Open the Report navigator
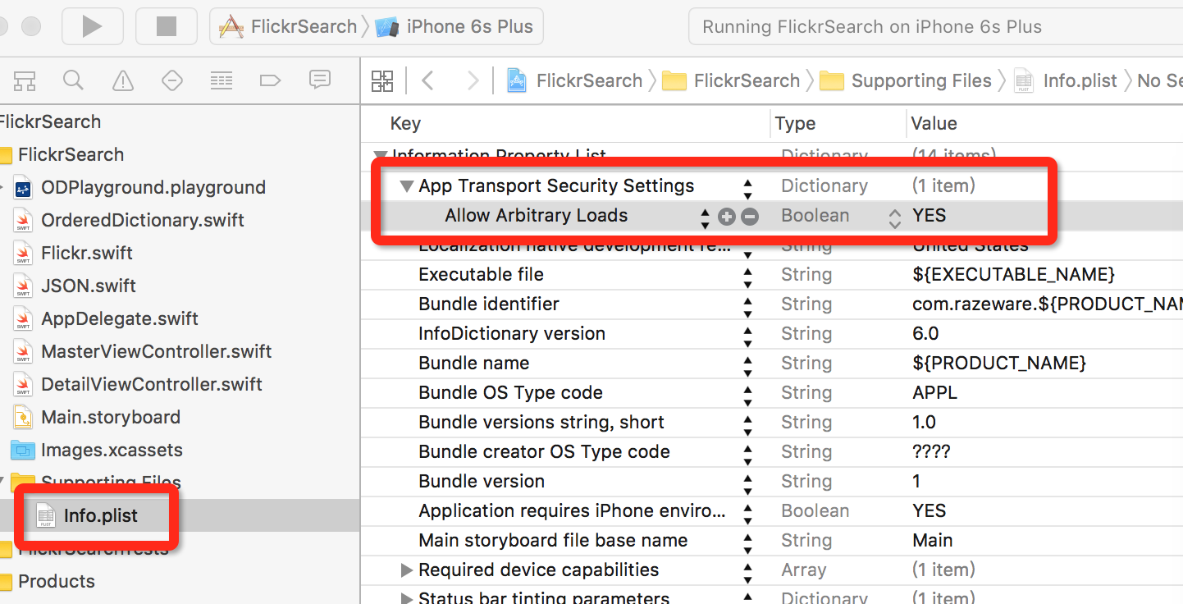 (319, 80)
